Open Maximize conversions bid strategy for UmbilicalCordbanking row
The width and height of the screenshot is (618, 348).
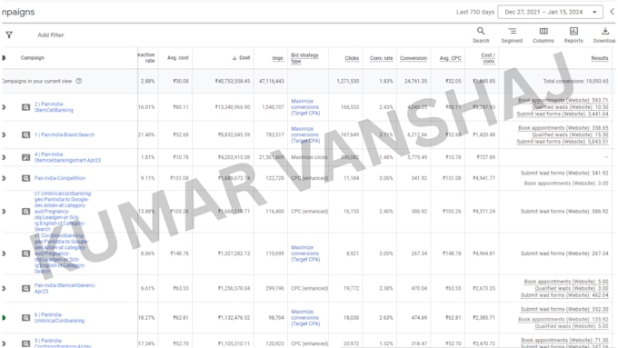coord(305,318)
